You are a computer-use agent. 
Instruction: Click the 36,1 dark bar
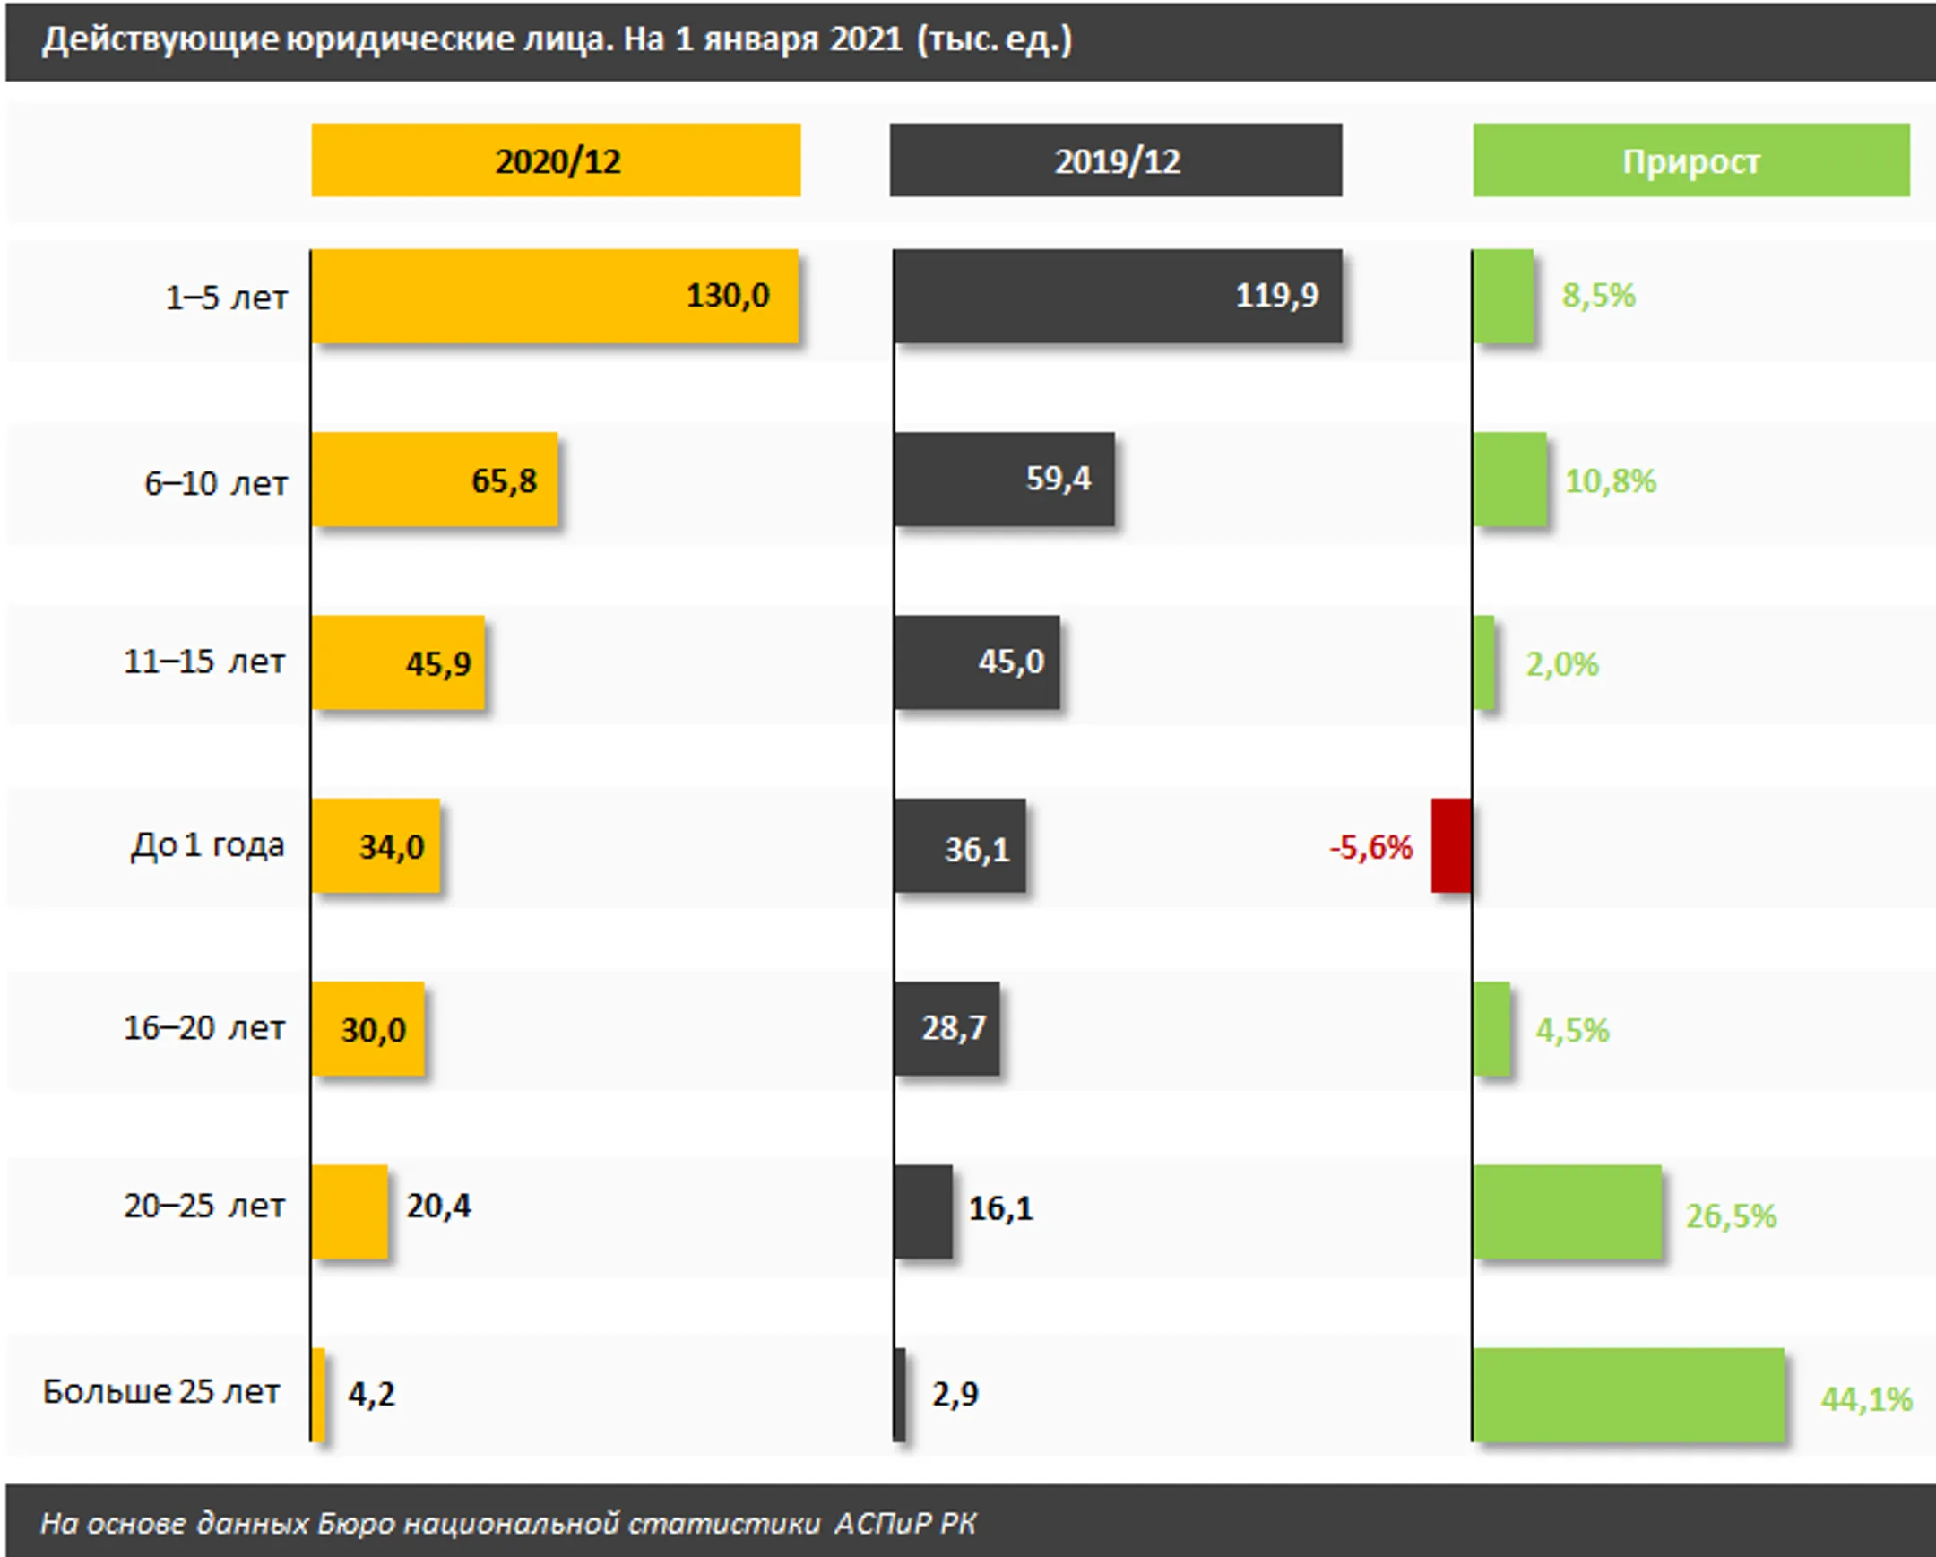point(960,845)
